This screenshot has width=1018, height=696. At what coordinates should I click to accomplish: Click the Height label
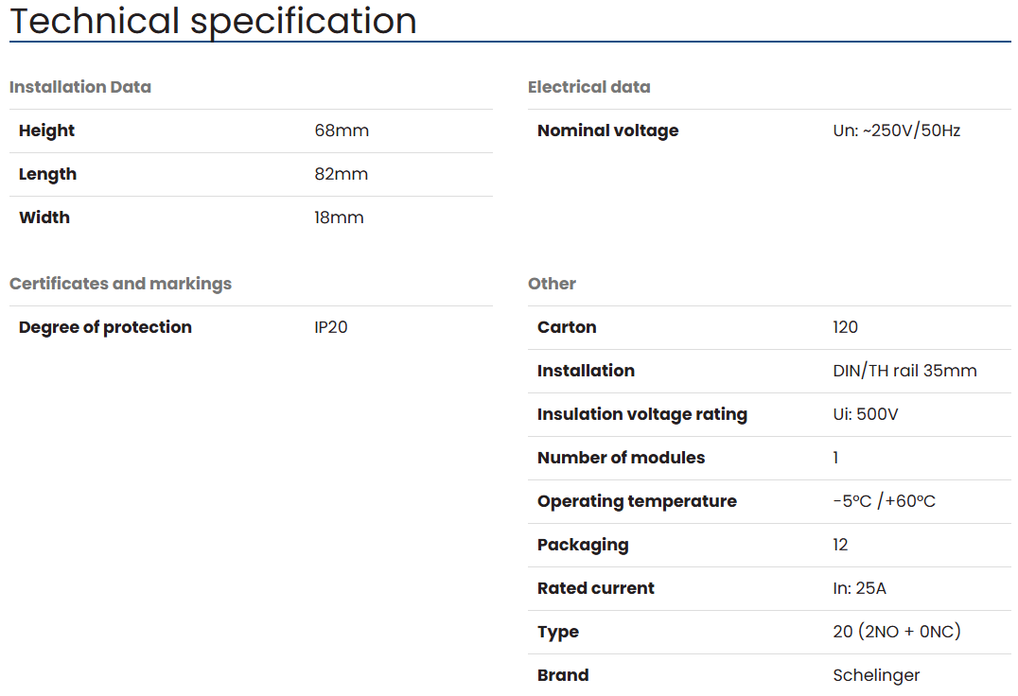[46, 130]
